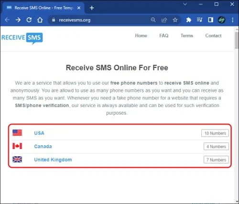
Task: Open the extensions puzzle icon
Action: [x=189, y=20]
